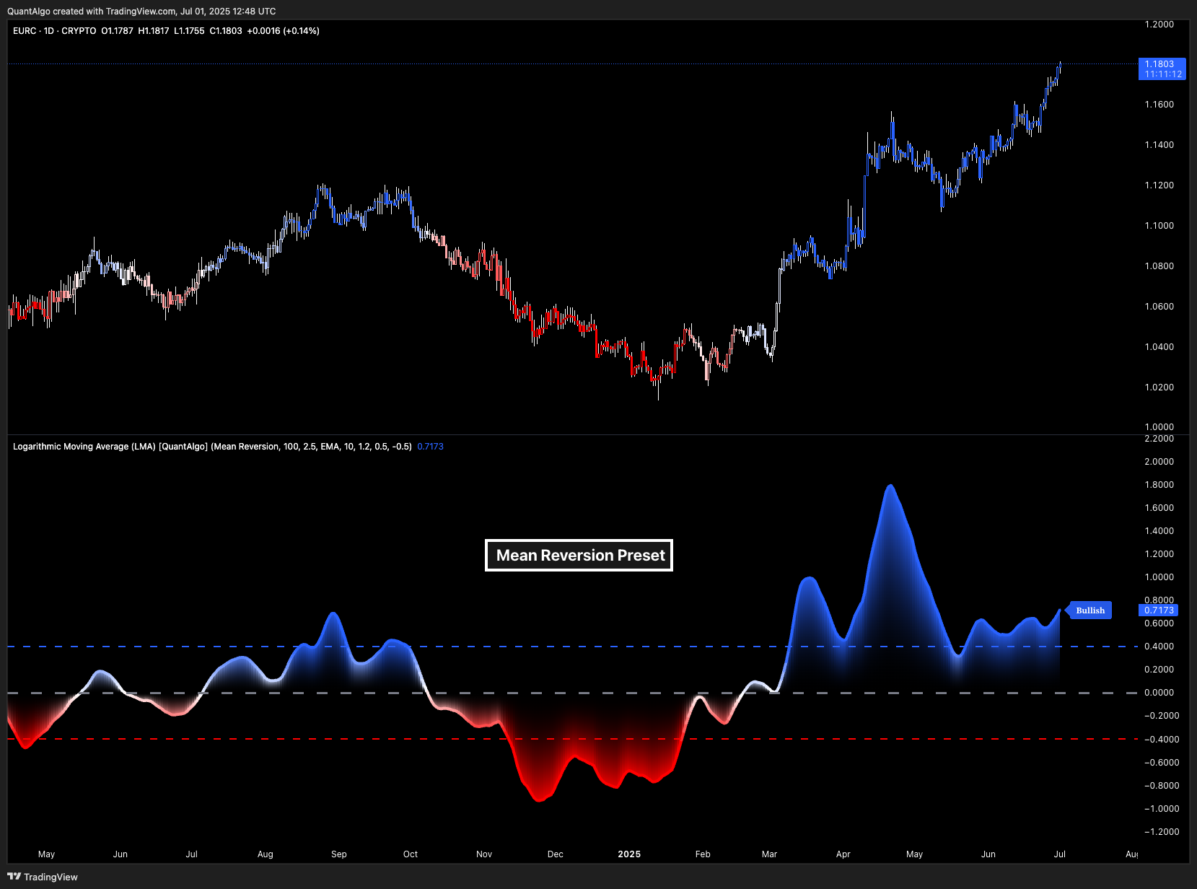Viewport: 1197px width, 889px height.
Task: Click the 1.8000 indicator axis label
Action: (1159, 485)
